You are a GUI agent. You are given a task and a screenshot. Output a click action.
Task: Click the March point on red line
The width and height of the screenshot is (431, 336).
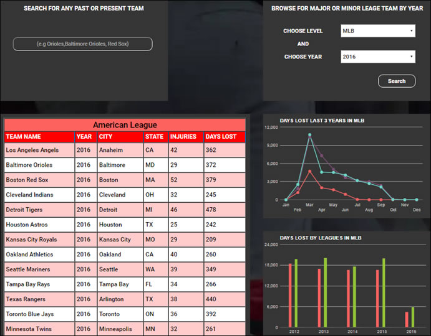click(310, 172)
